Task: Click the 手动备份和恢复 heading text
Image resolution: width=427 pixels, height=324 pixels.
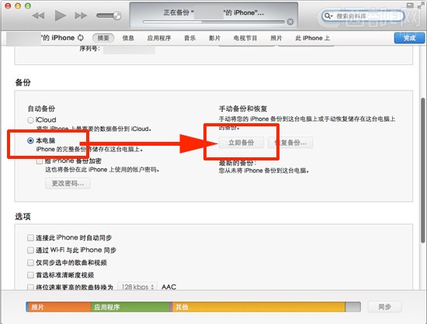Action: 243,109
